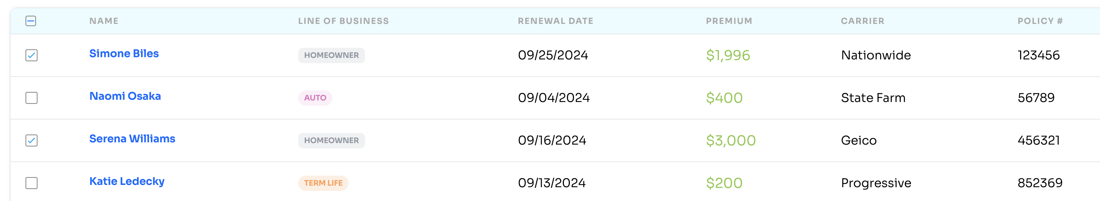
Task: Click the Homeowner tag for Simone Biles
Action: [x=331, y=55]
